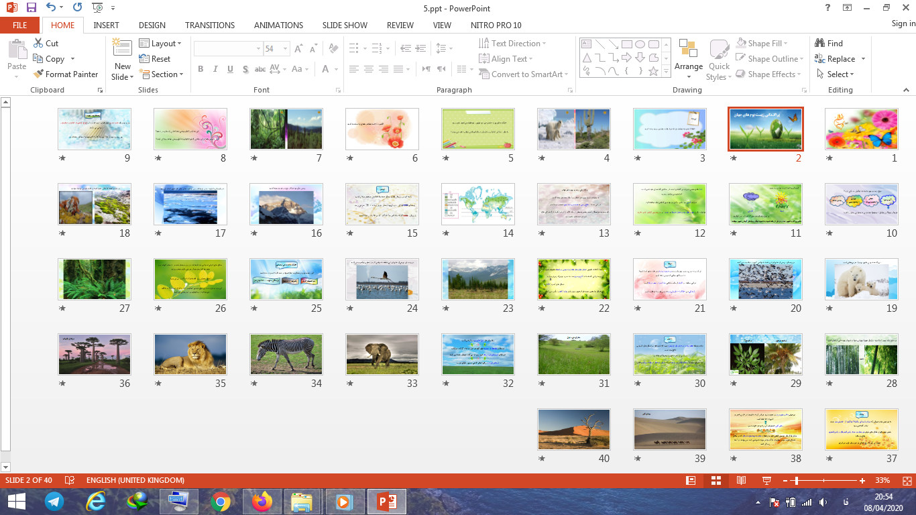Click the Save icon in quick access toolbar

[32, 8]
